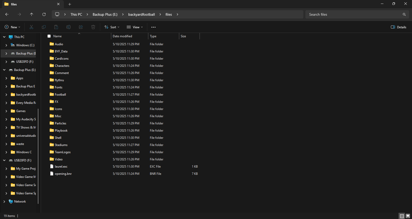Toggle the select all items checkbox

point(49,36)
